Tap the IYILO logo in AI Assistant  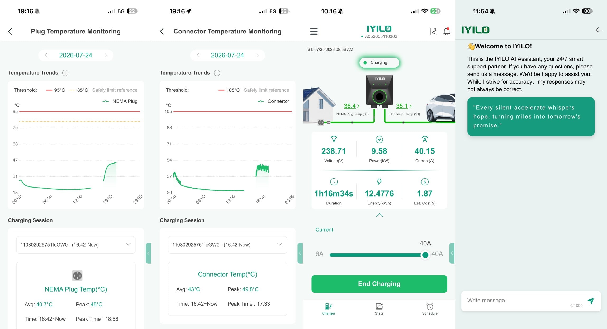point(475,30)
